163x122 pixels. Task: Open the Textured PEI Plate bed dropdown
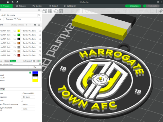(x=22, y=19)
